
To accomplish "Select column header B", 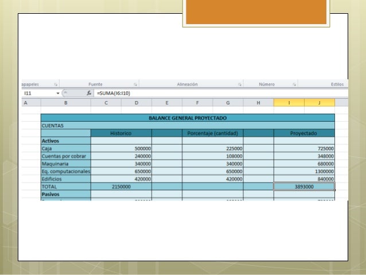I will [66, 103].
